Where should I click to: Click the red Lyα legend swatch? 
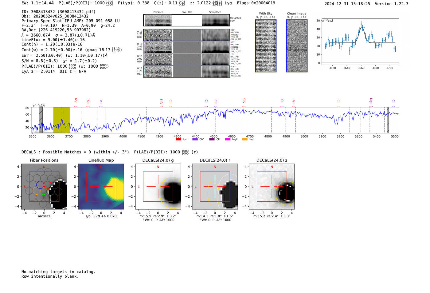click(x=178, y=139)
